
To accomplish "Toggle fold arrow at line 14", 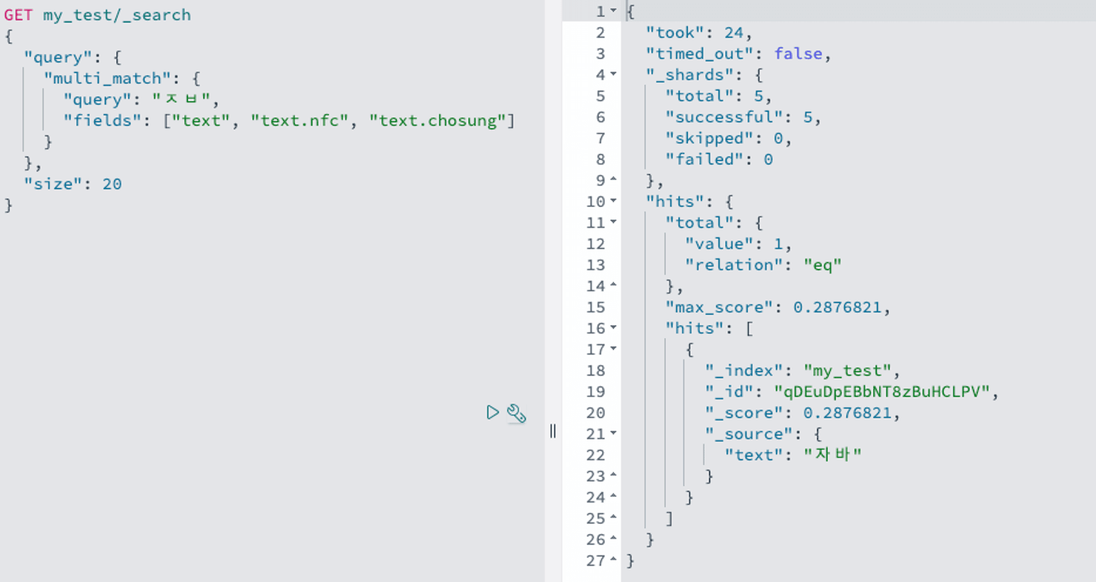I will pyautogui.click(x=614, y=285).
